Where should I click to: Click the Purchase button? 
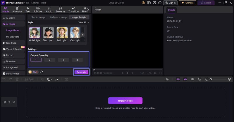187,3
